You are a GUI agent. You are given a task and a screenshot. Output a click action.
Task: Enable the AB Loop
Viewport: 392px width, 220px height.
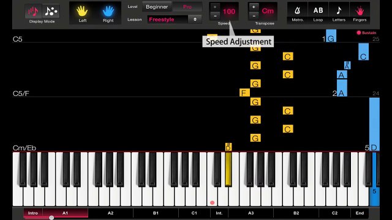(318, 13)
